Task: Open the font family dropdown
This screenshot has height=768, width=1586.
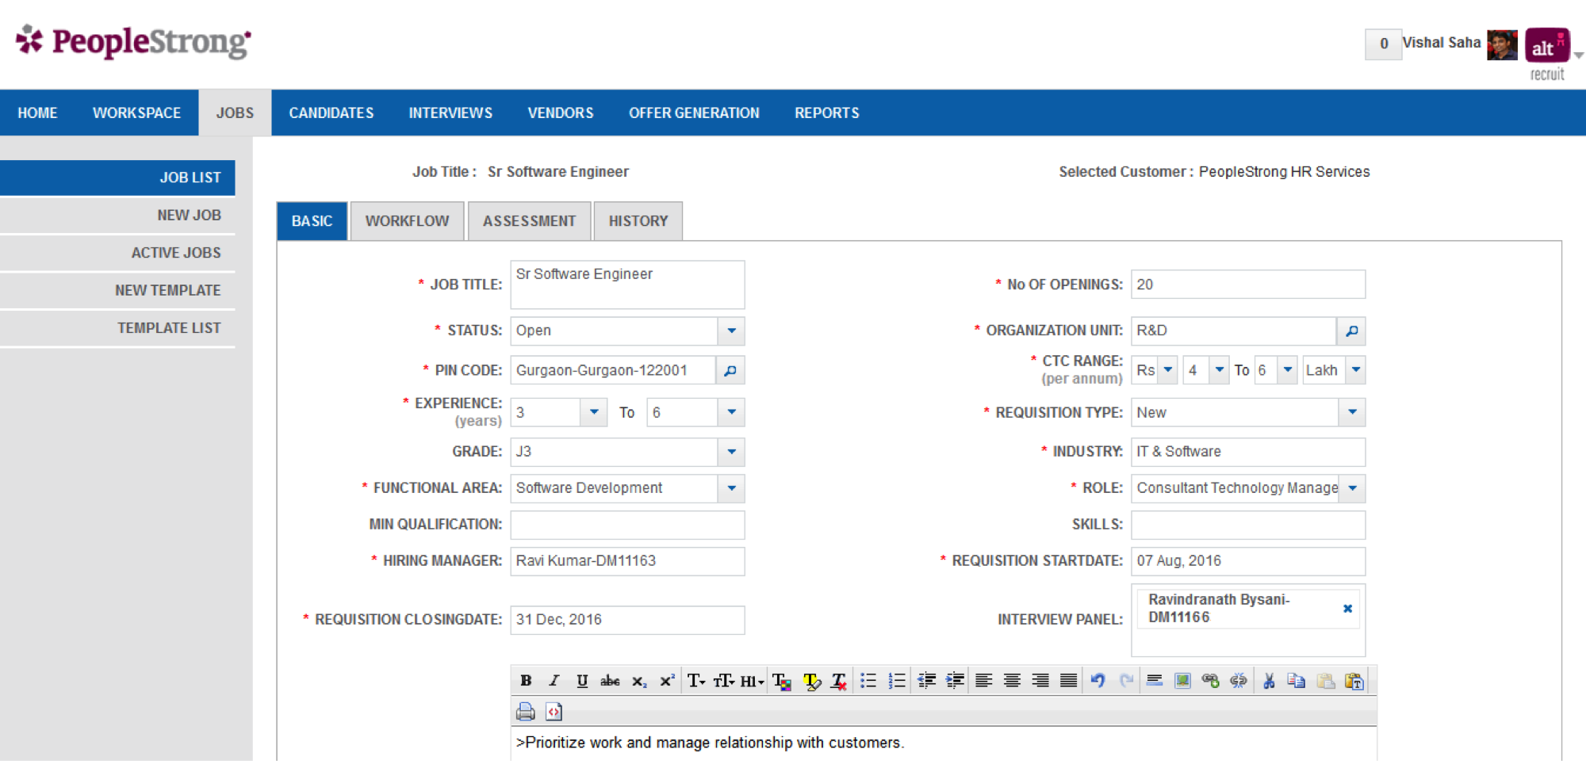Action: pos(696,681)
